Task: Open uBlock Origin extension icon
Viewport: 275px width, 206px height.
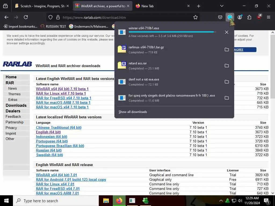Action: click(259, 17)
